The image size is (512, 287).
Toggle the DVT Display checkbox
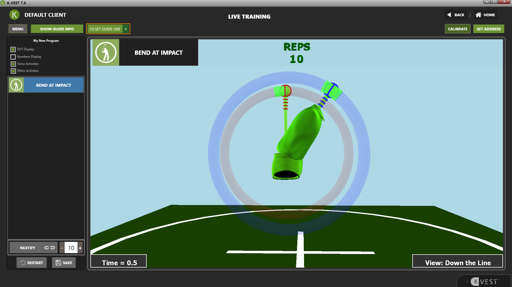point(13,49)
